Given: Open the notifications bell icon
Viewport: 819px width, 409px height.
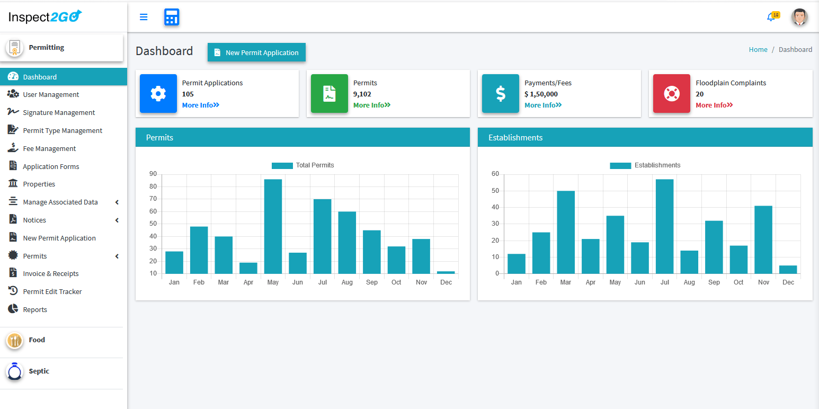Looking at the screenshot, I should [771, 17].
